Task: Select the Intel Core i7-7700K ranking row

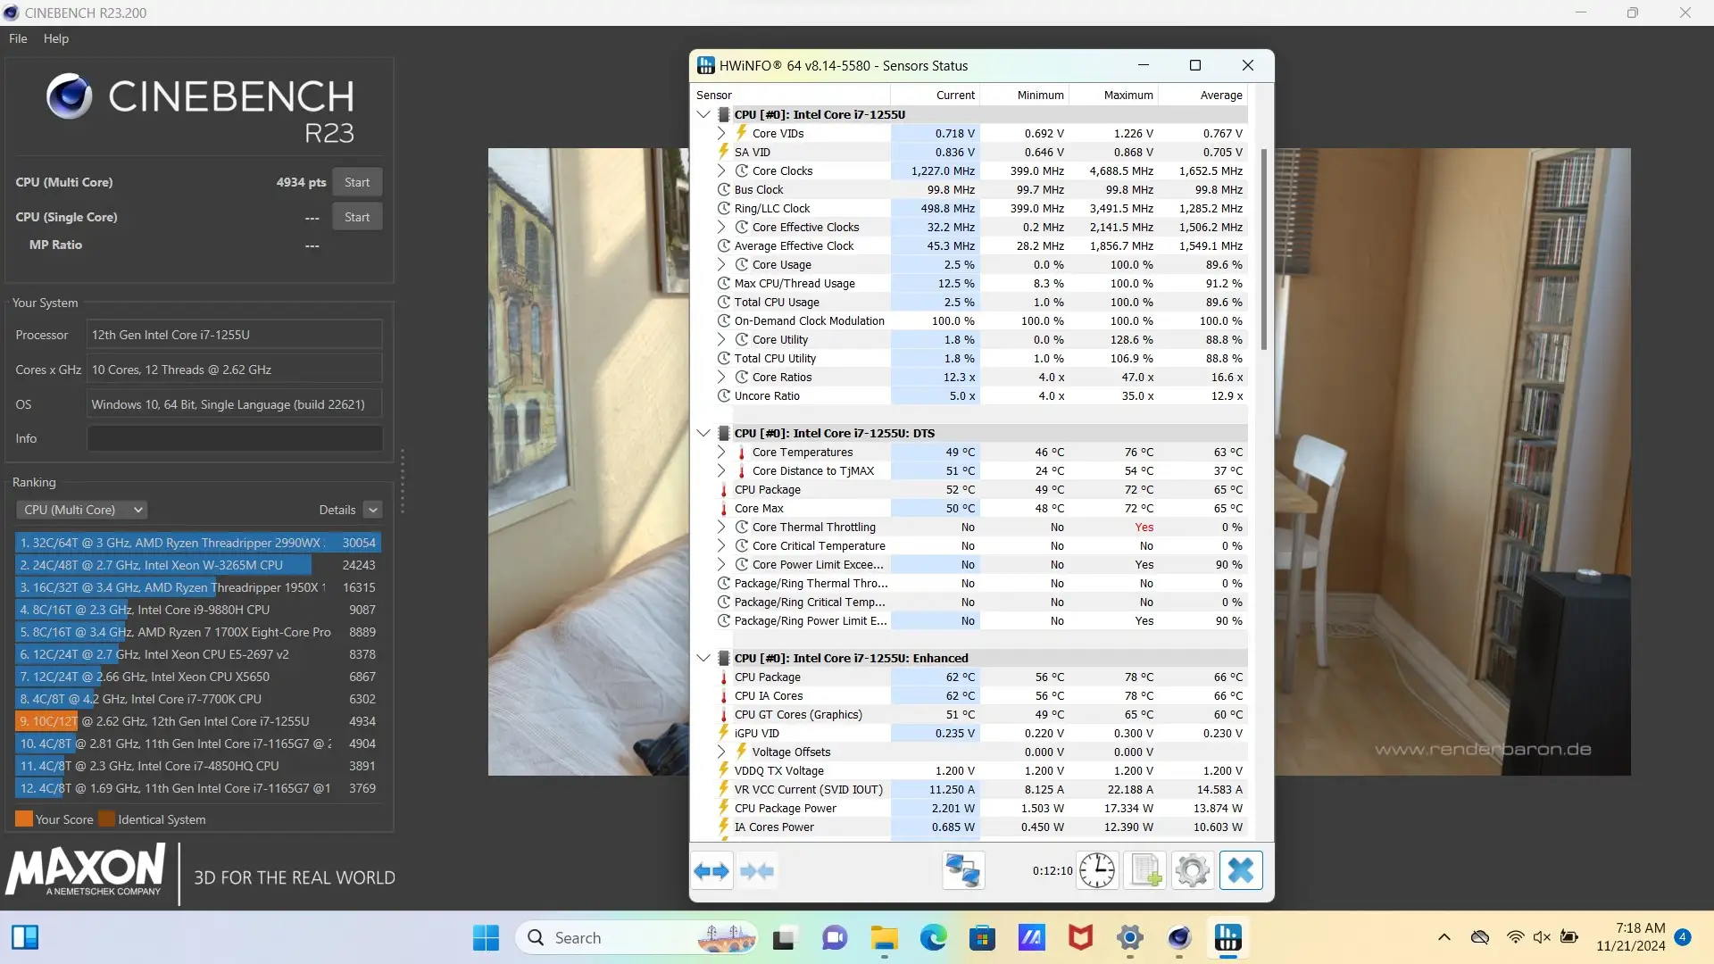Action: 198,699
